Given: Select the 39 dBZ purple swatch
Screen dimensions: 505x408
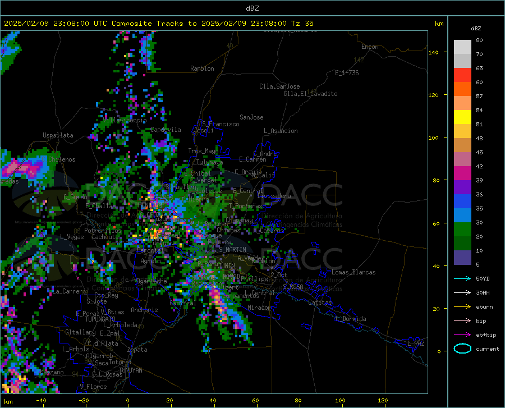Looking at the screenshot, I should click(462, 187).
